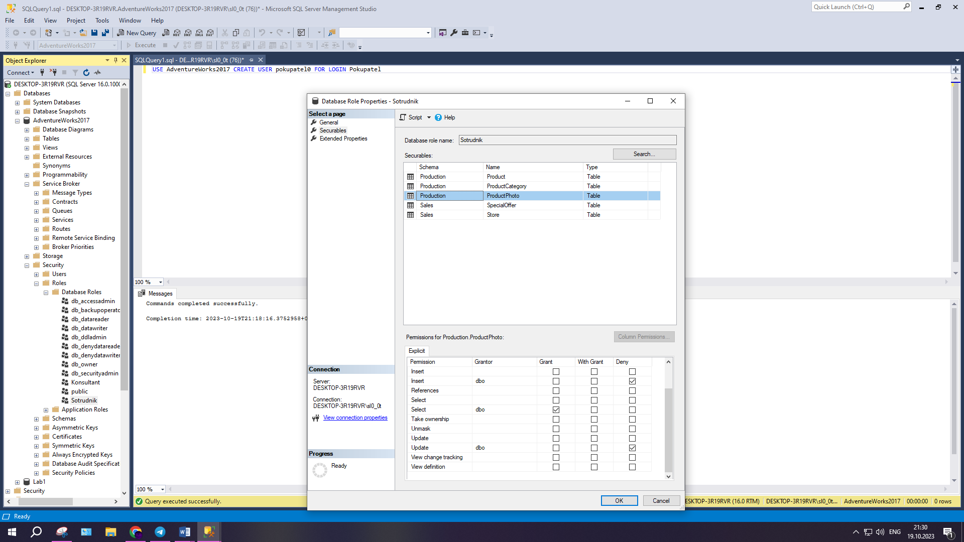964x542 pixels.
Task: Open the Window menu
Action: coord(130,21)
